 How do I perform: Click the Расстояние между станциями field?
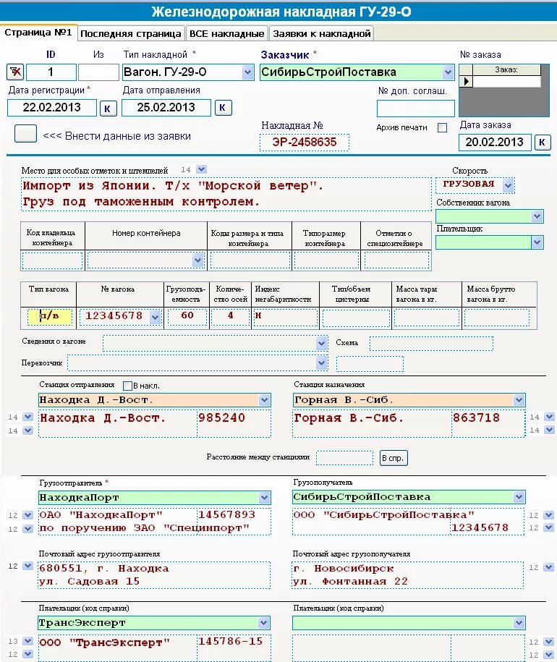(x=345, y=458)
